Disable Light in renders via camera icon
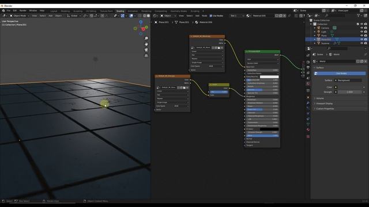This screenshot has height=207, width=369. (x=366, y=32)
